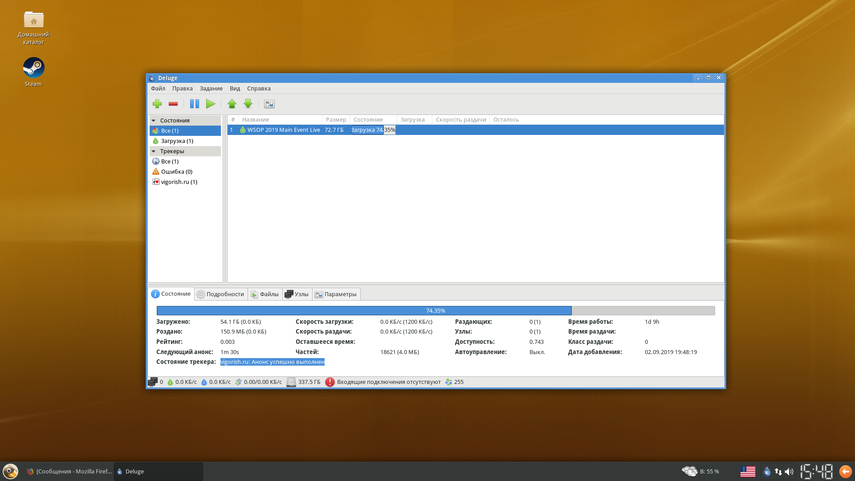855x481 pixels.
Task: Open preferences icon in the toolbar
Action: click(269, 104)
